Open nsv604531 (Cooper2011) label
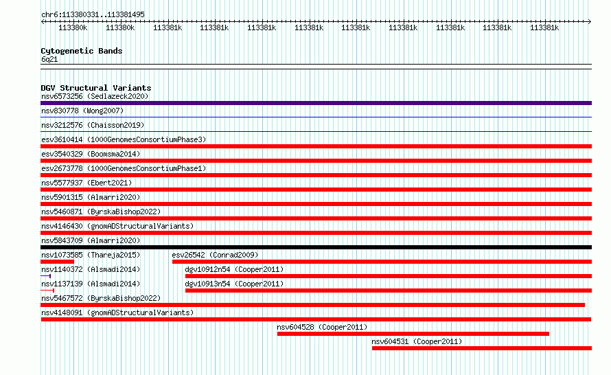This screenshot has width=611, height=375. tap(417, 341)
